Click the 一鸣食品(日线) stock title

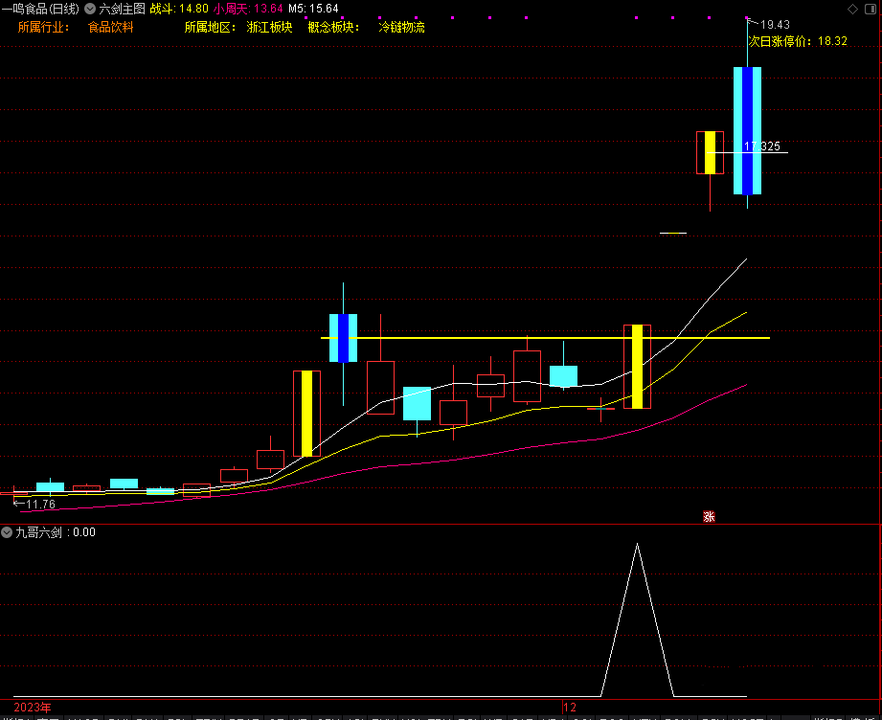point(41,8)
